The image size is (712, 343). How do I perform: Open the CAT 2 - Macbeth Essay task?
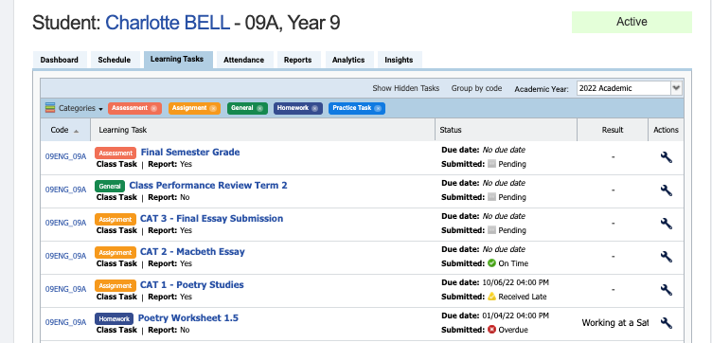192,252
